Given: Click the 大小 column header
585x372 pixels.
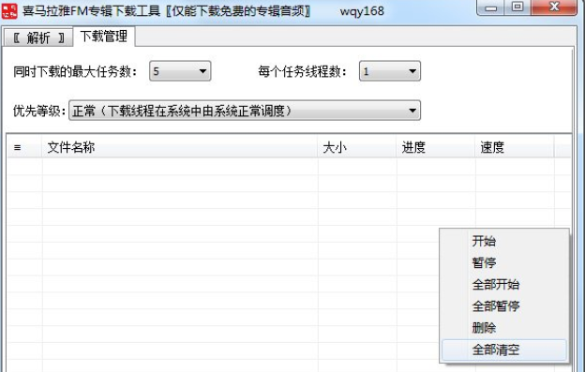Looking at the screenshot, I should pyautogui.click(x=357, y=148).
